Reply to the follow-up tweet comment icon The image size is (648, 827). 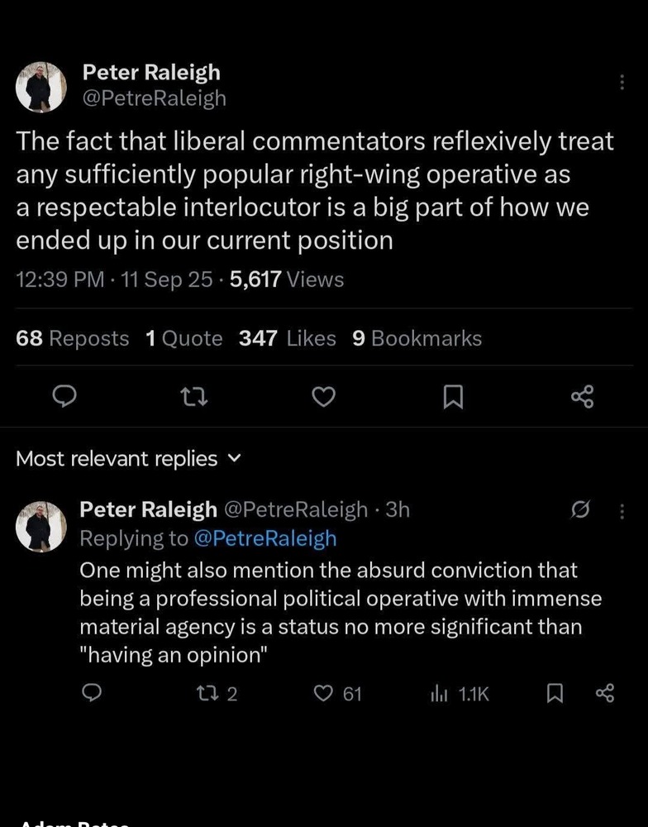(94, 693)
